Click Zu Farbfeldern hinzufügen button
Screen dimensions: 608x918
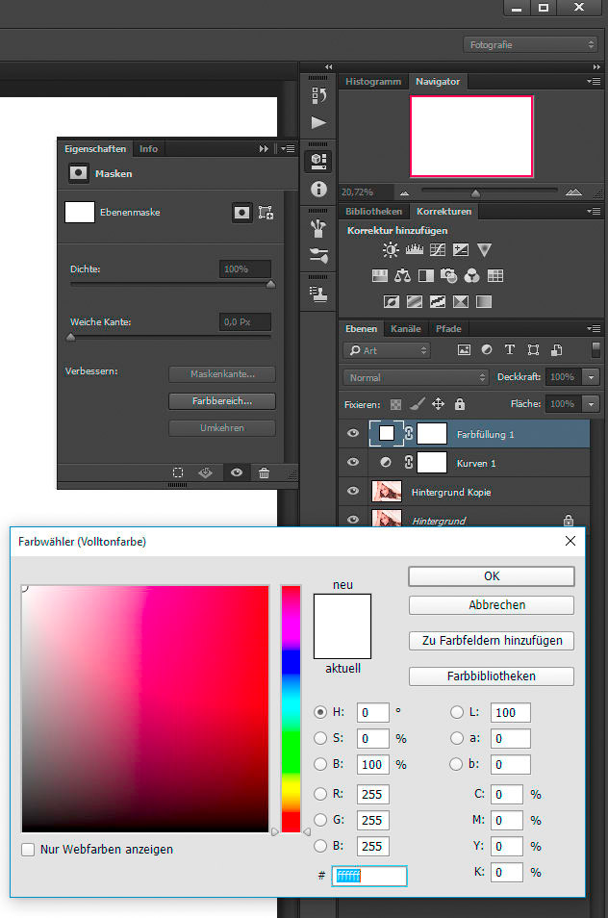coord(492,641)
